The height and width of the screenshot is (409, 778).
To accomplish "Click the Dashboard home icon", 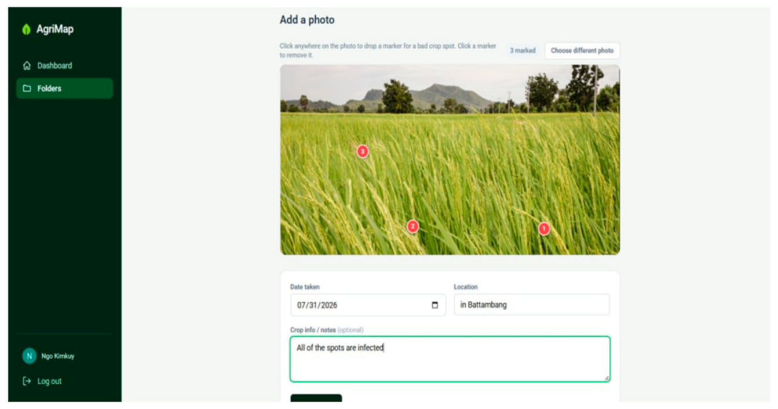I will [x=27, y=66].
